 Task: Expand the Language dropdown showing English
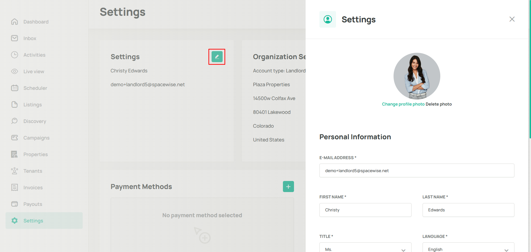pos(468,249)
